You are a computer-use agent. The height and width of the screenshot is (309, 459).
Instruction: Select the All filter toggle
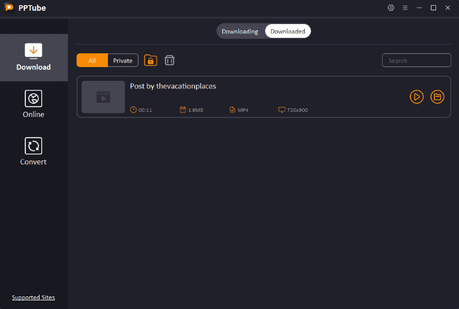[92, 60]
